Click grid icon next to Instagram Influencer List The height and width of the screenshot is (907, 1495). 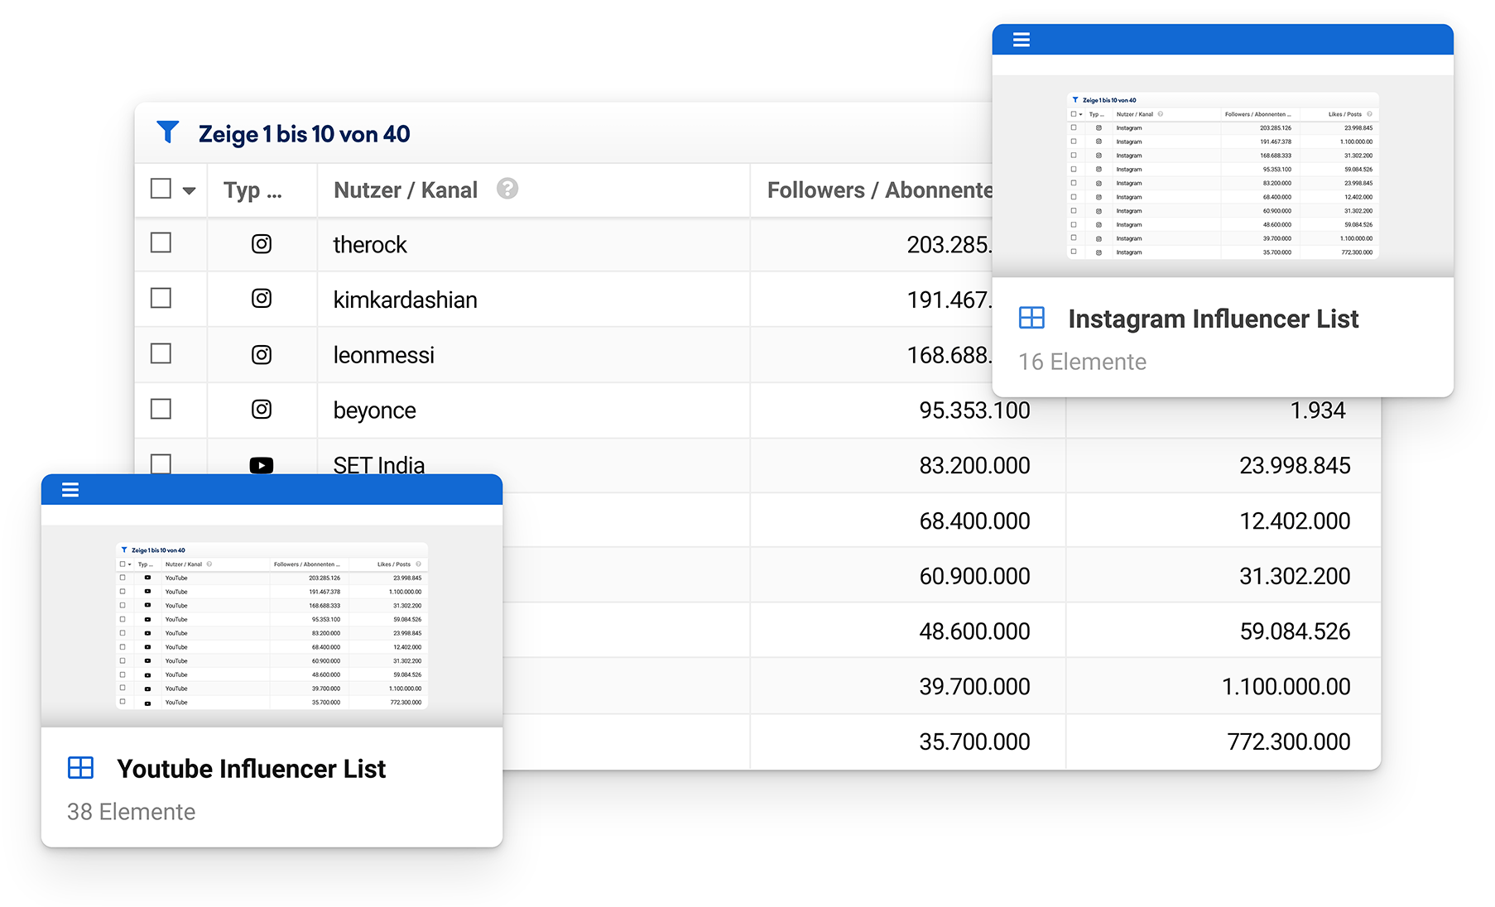point(1031,318)
